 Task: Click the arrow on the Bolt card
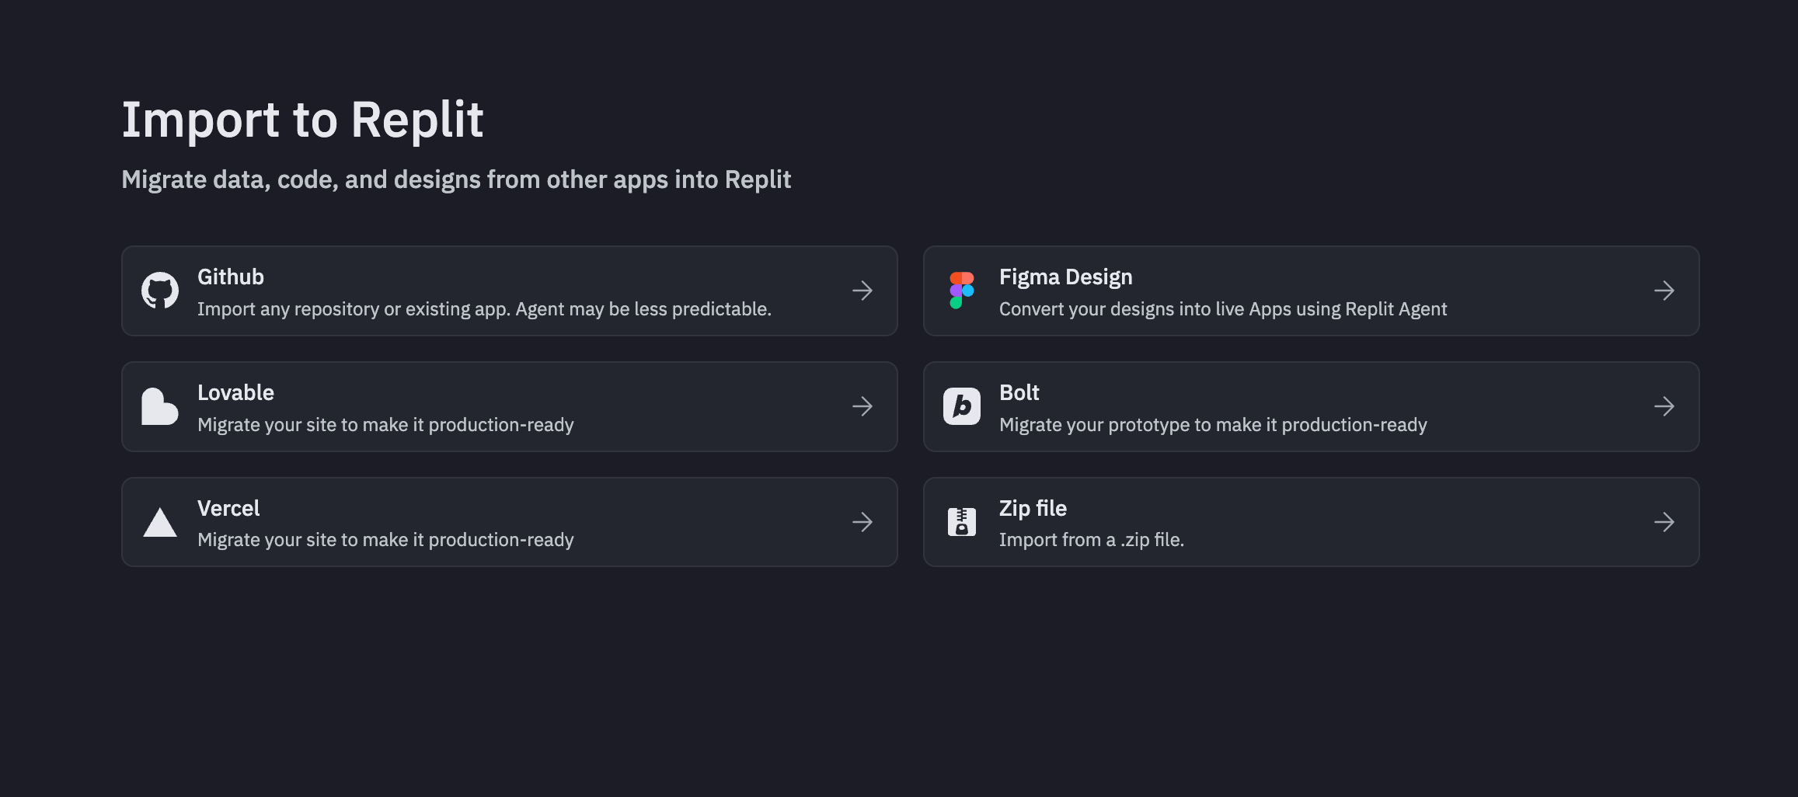tap(1664, 405)
